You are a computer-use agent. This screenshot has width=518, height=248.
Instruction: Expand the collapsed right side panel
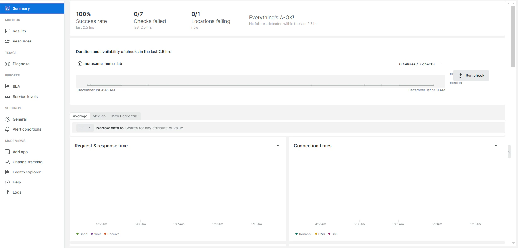(x=509, y=152)
